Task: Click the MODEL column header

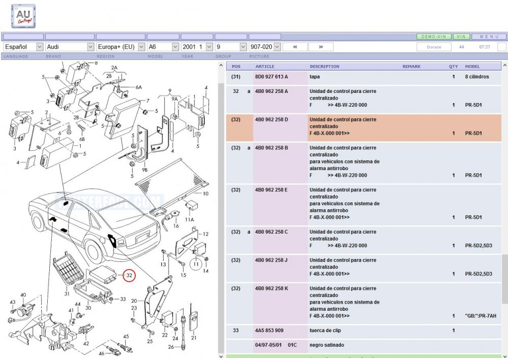Action: click(472, 67)
